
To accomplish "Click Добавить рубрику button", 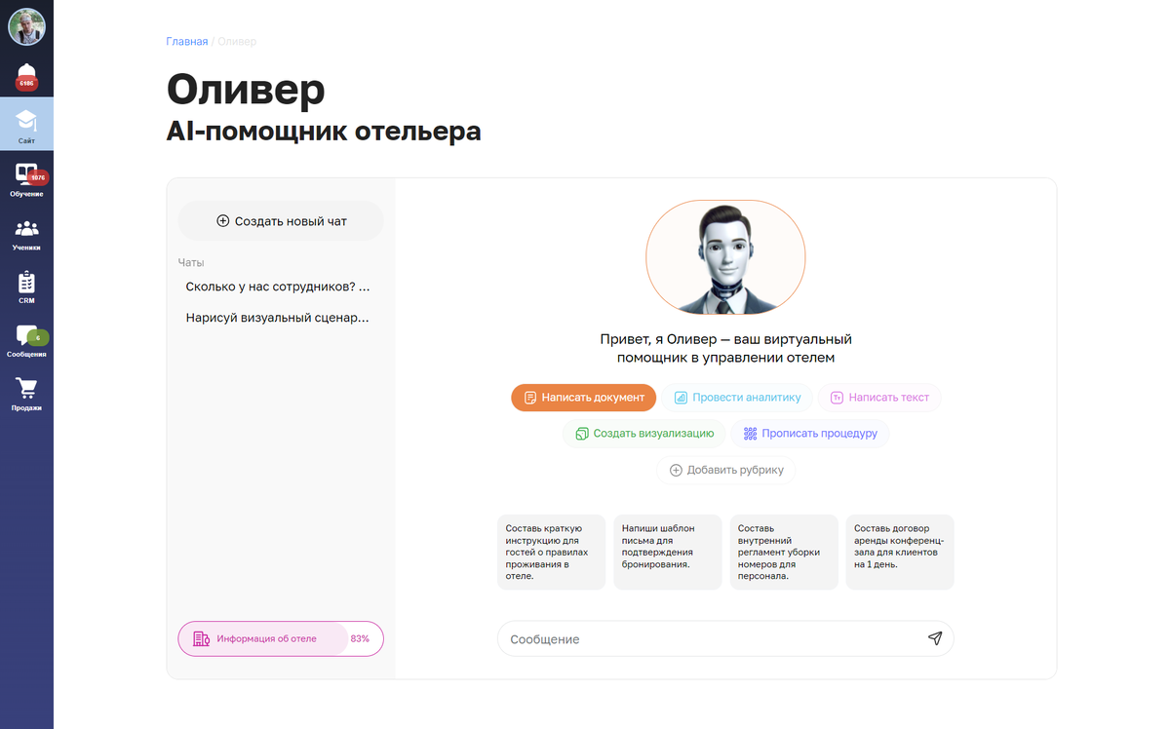I will click(725, 470).
